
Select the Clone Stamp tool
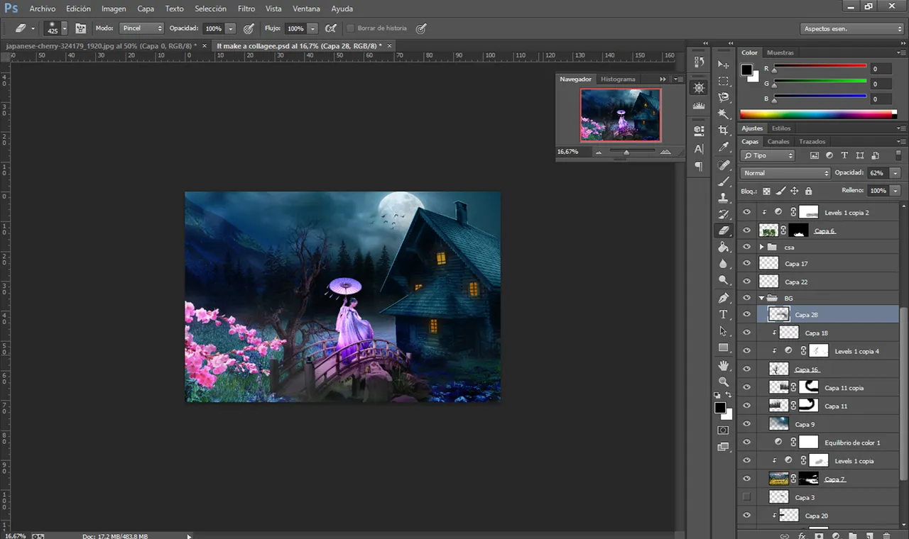(x=724, y=198)
